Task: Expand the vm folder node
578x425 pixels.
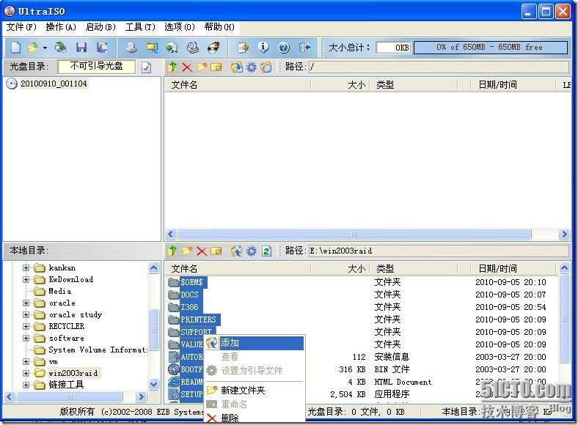Action: tap(26, 362)
